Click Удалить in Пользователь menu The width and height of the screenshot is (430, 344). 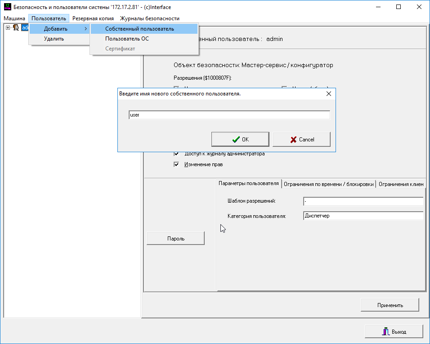point(54,39)
